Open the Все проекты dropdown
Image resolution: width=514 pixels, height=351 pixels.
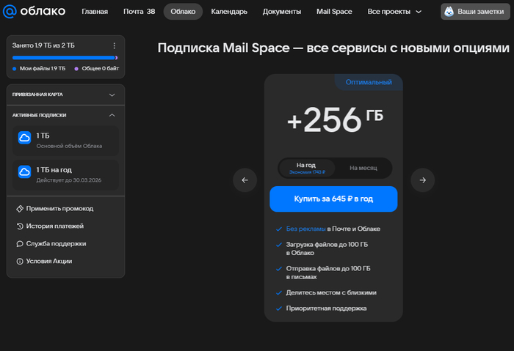click(395, 12)
